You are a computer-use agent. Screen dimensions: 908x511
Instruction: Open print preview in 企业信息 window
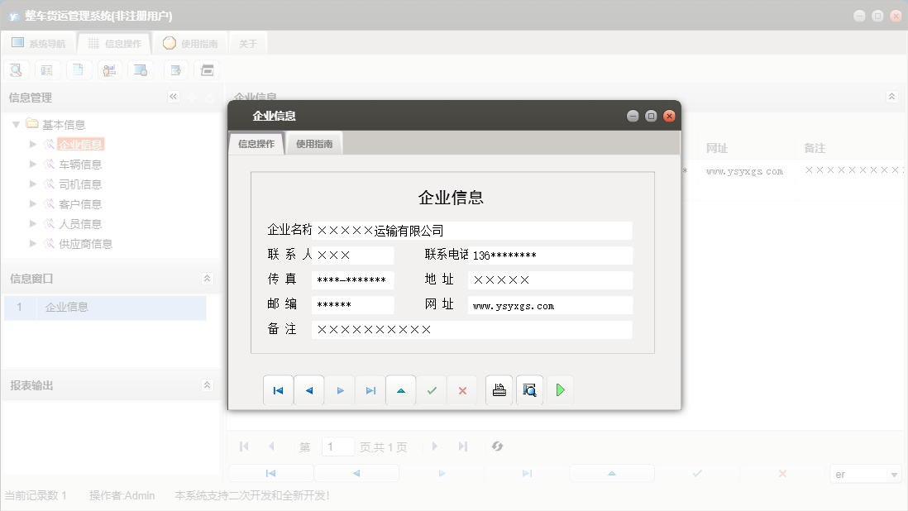click(x=529, y=389)
